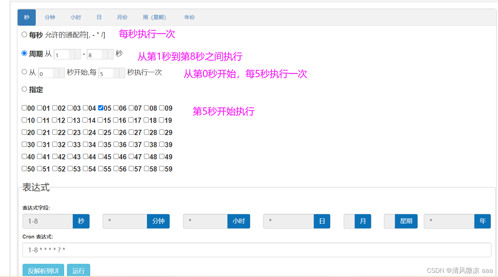Open the 年份 tab
Screen dimensions: 498x277
click(x=189, y=17)
